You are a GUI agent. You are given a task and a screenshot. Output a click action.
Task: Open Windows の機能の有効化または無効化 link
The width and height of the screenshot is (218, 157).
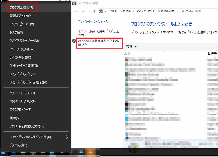(x=99, y=43)
